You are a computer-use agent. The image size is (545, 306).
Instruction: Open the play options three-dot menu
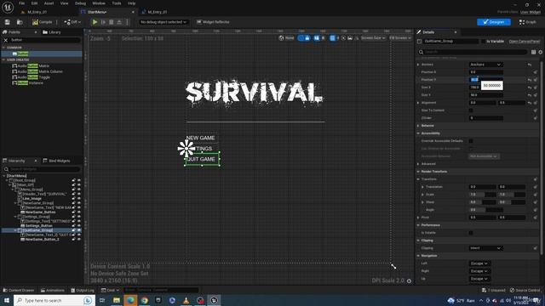[127, 22]
